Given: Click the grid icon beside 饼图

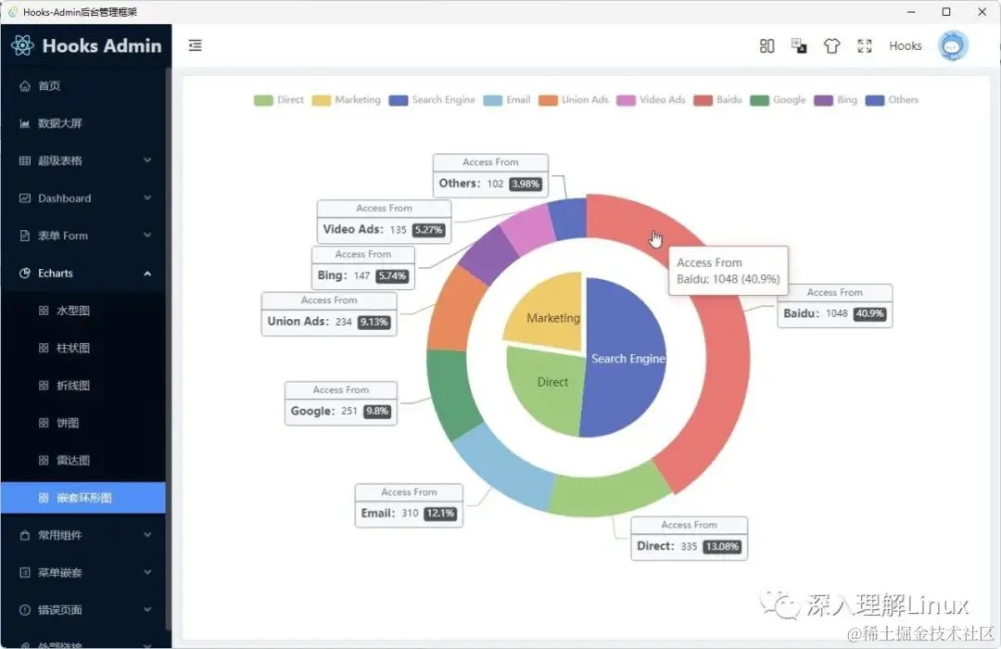Looking at the screenshot, I should [x=44, y=423].
